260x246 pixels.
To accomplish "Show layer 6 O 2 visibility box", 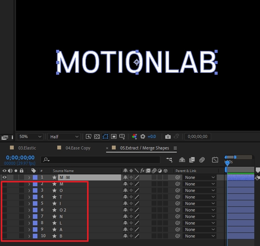I will tap(5, 210).
